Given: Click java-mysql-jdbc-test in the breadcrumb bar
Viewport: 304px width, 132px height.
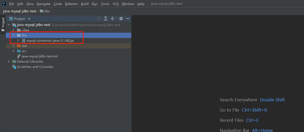Looking at the screenshot, I should pyautogui.click(x=20, y=11).
